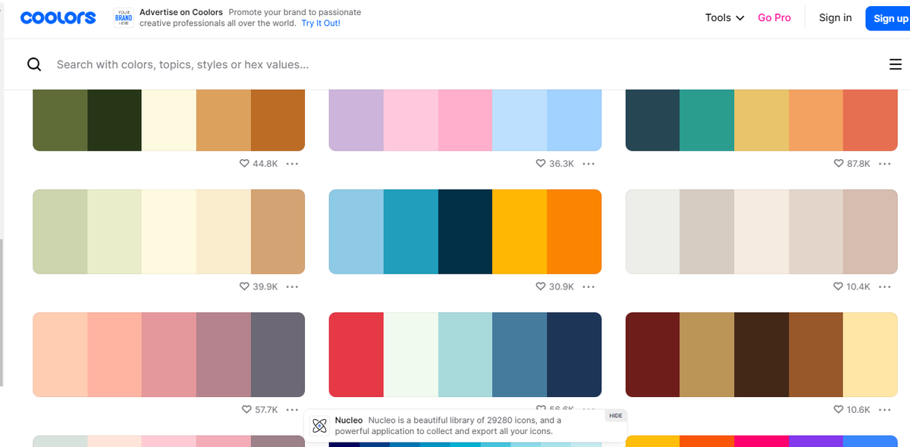Click the Try It Out! link
The width and height of the screenshot is (910, 447).
click(x=320, y=23)
